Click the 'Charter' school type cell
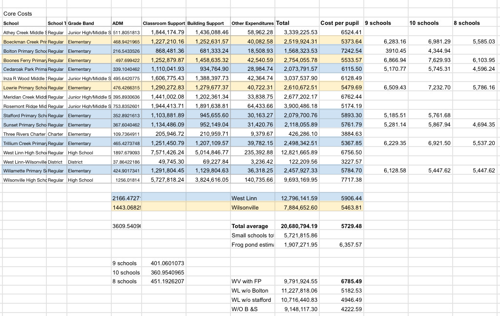This screenshot has height=316, width=500. [56, 134]
